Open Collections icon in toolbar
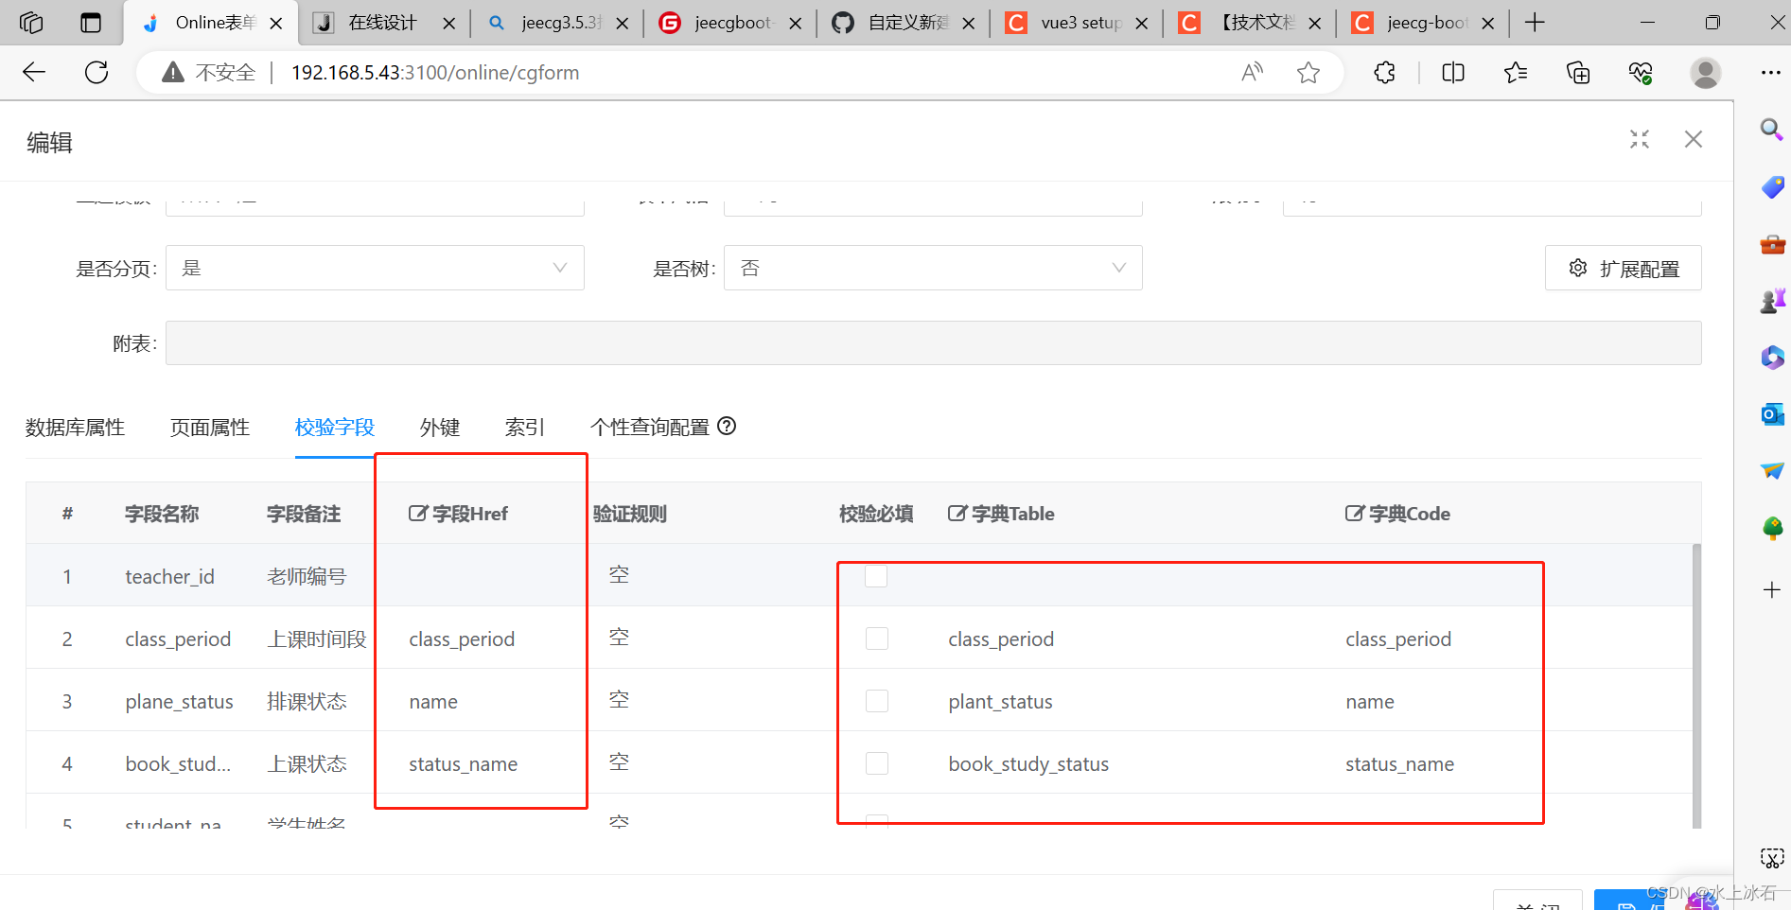Screen dimensions: 1791x910 pos(1578,73)
